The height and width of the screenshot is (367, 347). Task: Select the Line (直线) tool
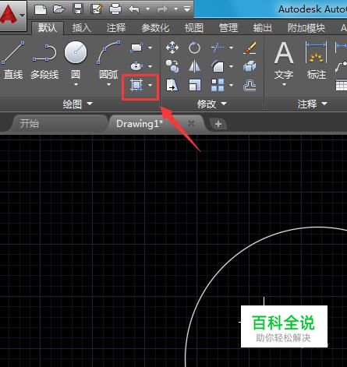(12, 60)
